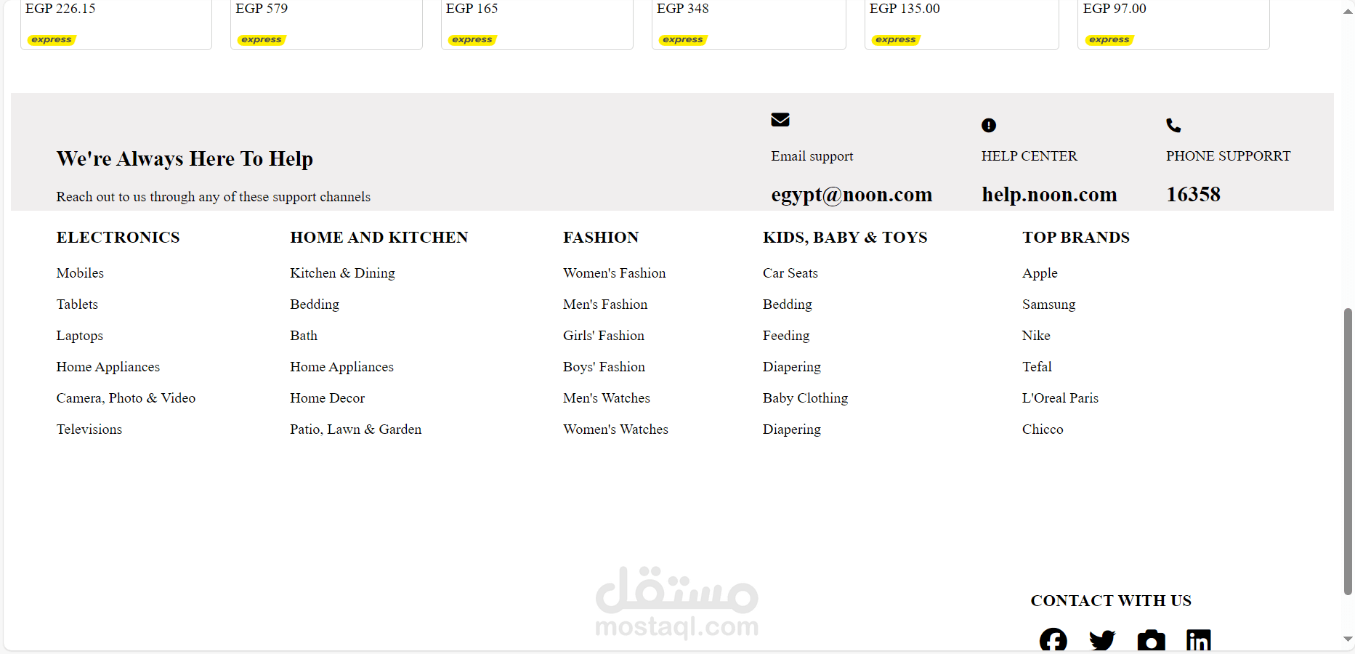Open Laptops link under Electronics
This screenshot has width=1355, height=654.
coord(80,336)
